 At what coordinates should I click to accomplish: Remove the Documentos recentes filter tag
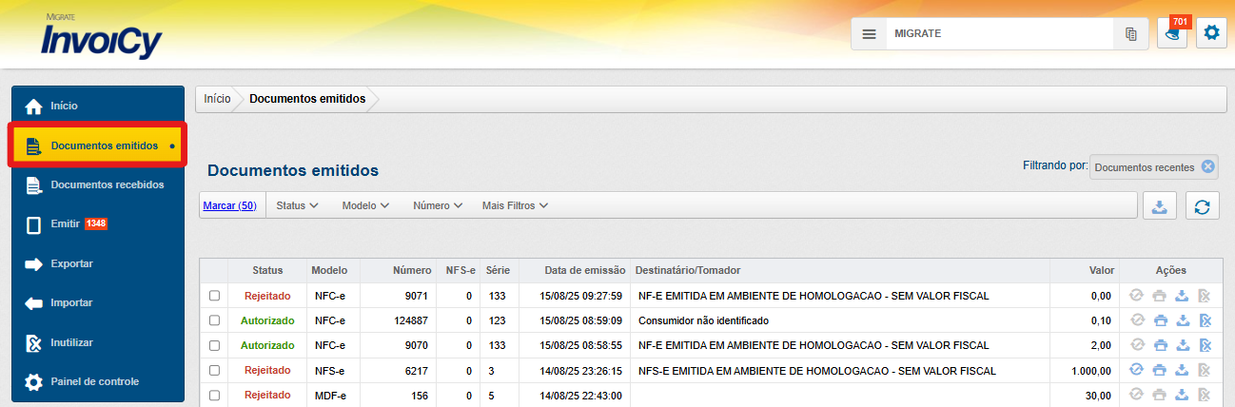click(x=1207, y=166)
